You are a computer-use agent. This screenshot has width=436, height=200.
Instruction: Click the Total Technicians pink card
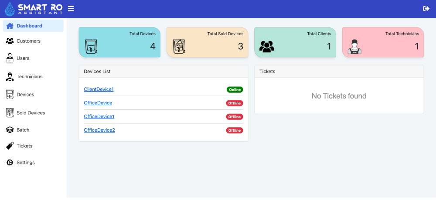tap(383, 42)
